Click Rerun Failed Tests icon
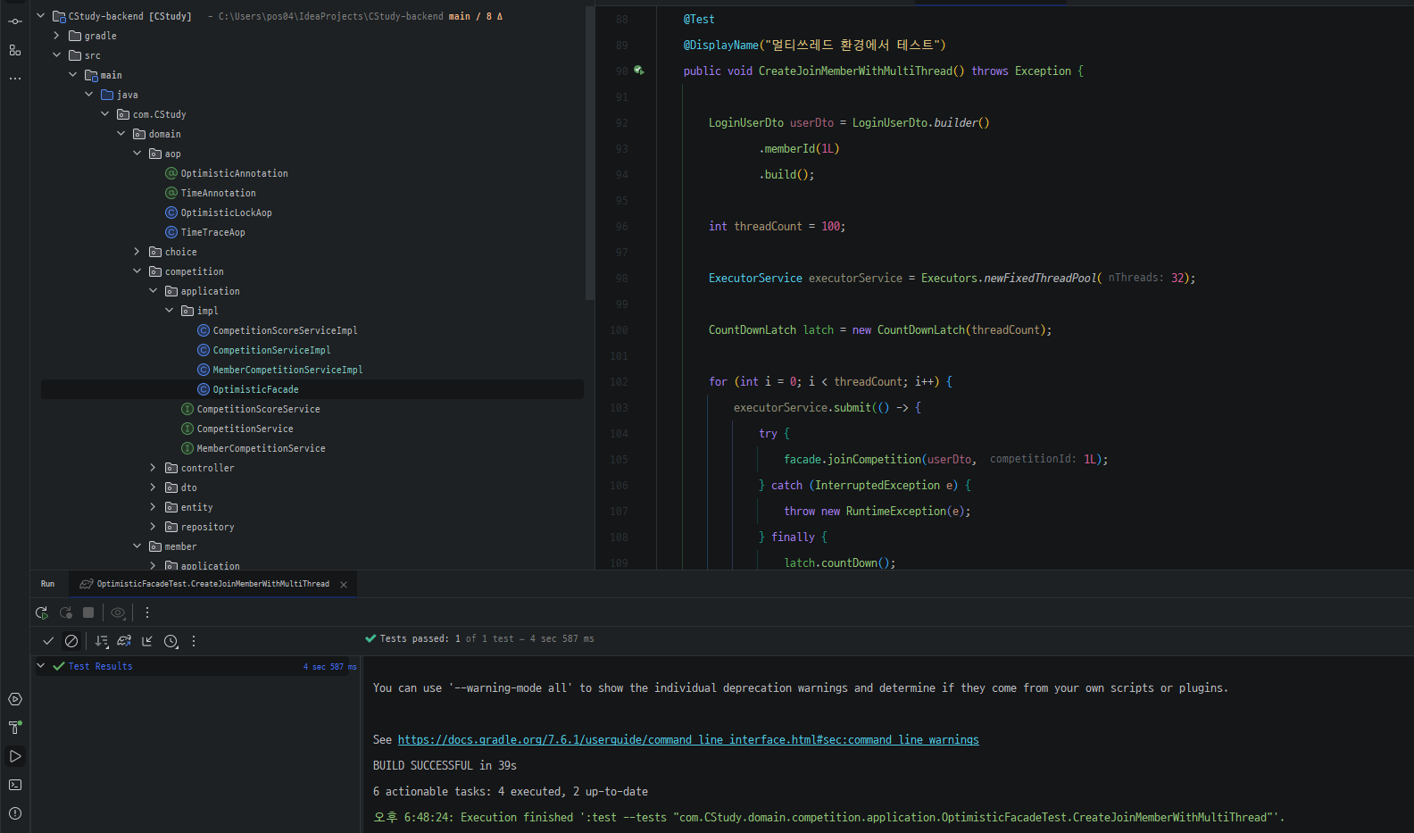The width and height of the screenshot is (1414, 833). coord(65,612)
